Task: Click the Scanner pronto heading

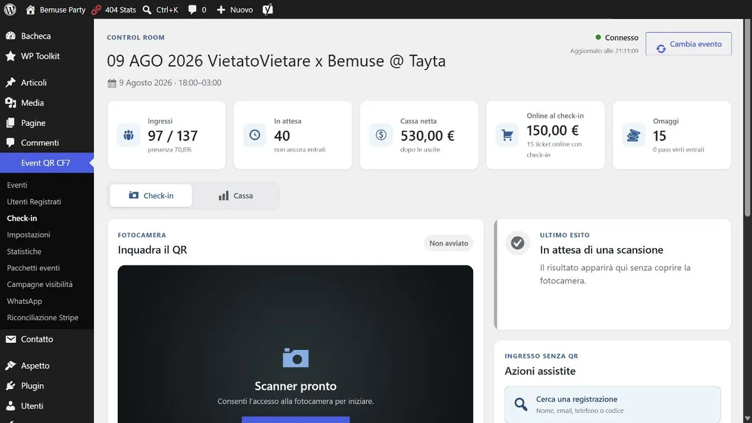Action: pos(296,386)
